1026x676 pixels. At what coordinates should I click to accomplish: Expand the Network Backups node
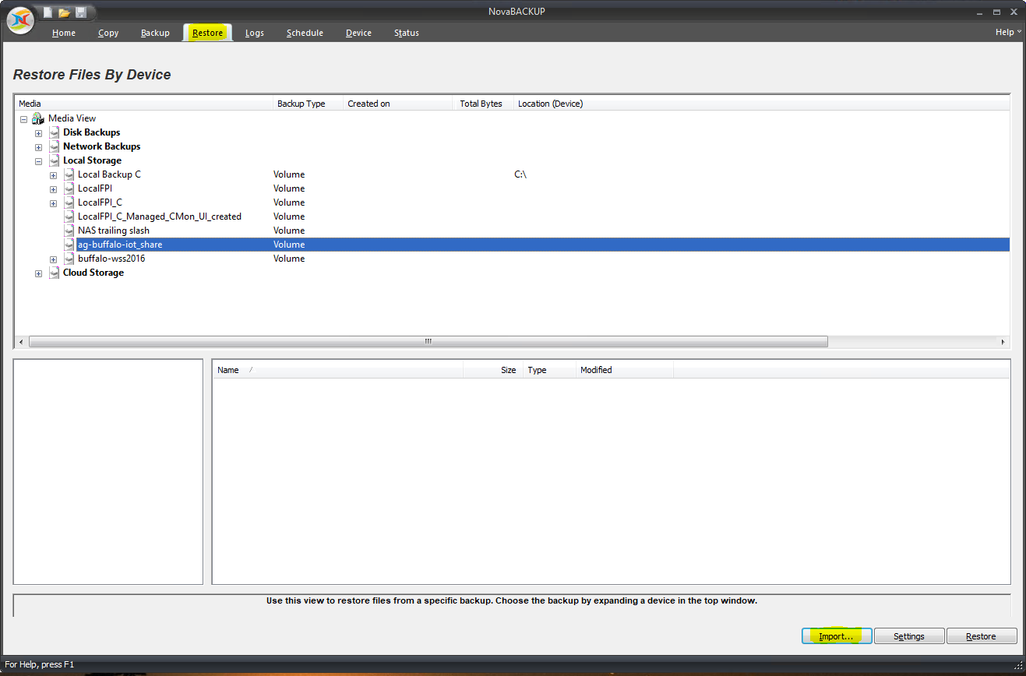(x=38, y=147)
